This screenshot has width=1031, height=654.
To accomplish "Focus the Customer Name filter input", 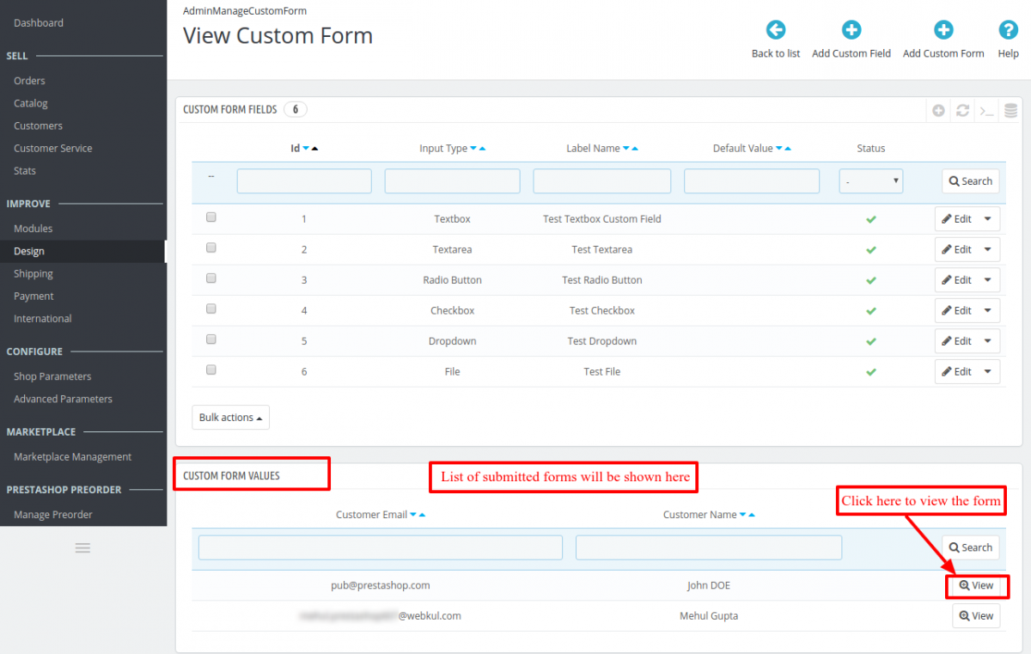I will coord(709,547).
